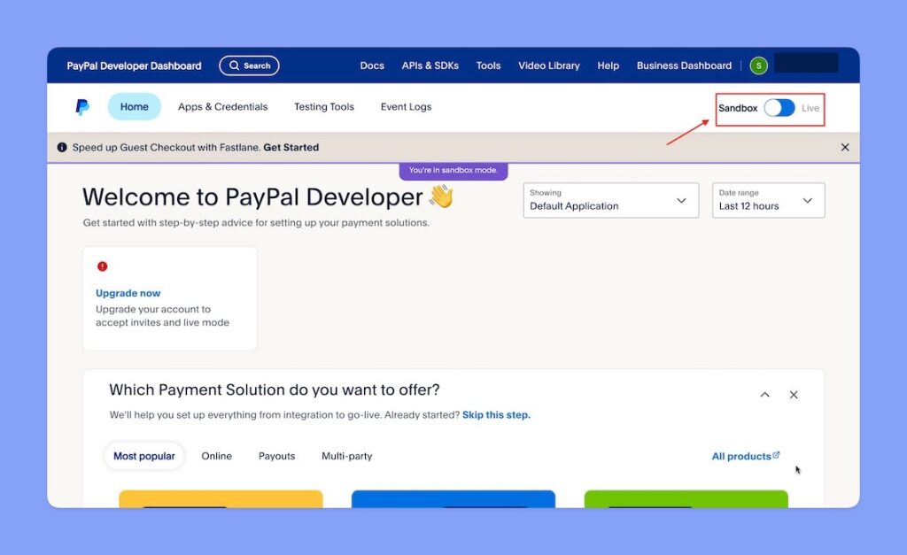Click the green S account avatar

[x=758, y=65]
